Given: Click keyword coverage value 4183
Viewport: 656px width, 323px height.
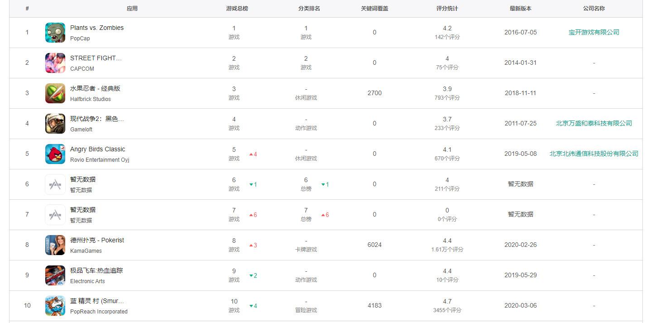Looking at the screenshot, I should click(x=374, y=305).
